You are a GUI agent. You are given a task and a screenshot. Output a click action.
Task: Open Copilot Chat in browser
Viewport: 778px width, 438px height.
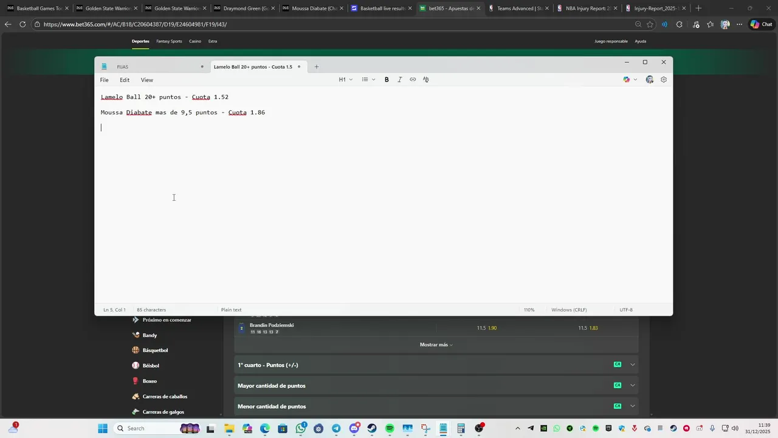click(x=762, y=24)
